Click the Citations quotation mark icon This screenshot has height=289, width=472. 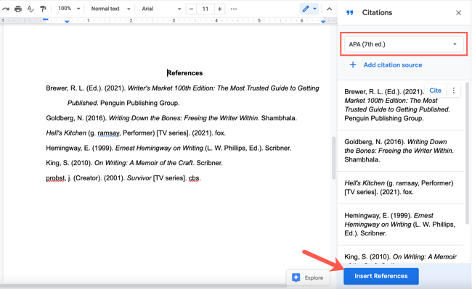click(x=349, y=13)
